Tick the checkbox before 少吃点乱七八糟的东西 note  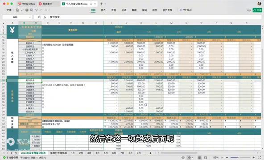point(43,85)
